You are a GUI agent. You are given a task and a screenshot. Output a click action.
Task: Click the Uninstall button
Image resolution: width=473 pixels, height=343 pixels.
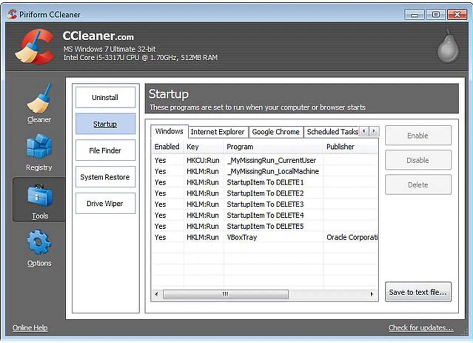point(105,98)
